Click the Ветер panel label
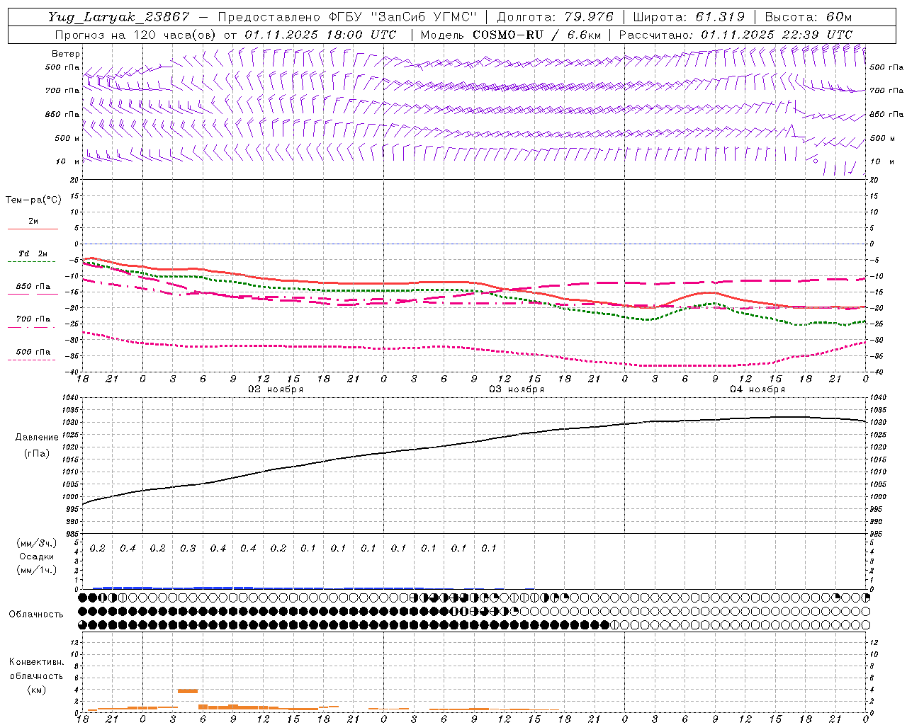This screenshot has width=907, height=725. [66, 54]
